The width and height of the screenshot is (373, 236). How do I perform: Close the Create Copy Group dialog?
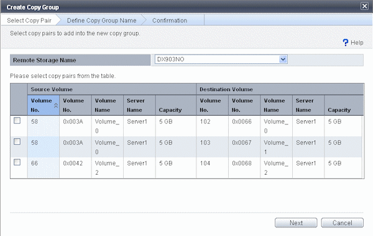coord(364,6)
